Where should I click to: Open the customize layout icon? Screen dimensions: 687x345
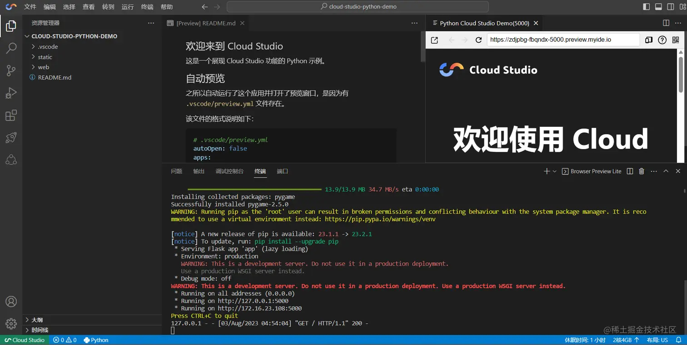(x=682, y=7)
